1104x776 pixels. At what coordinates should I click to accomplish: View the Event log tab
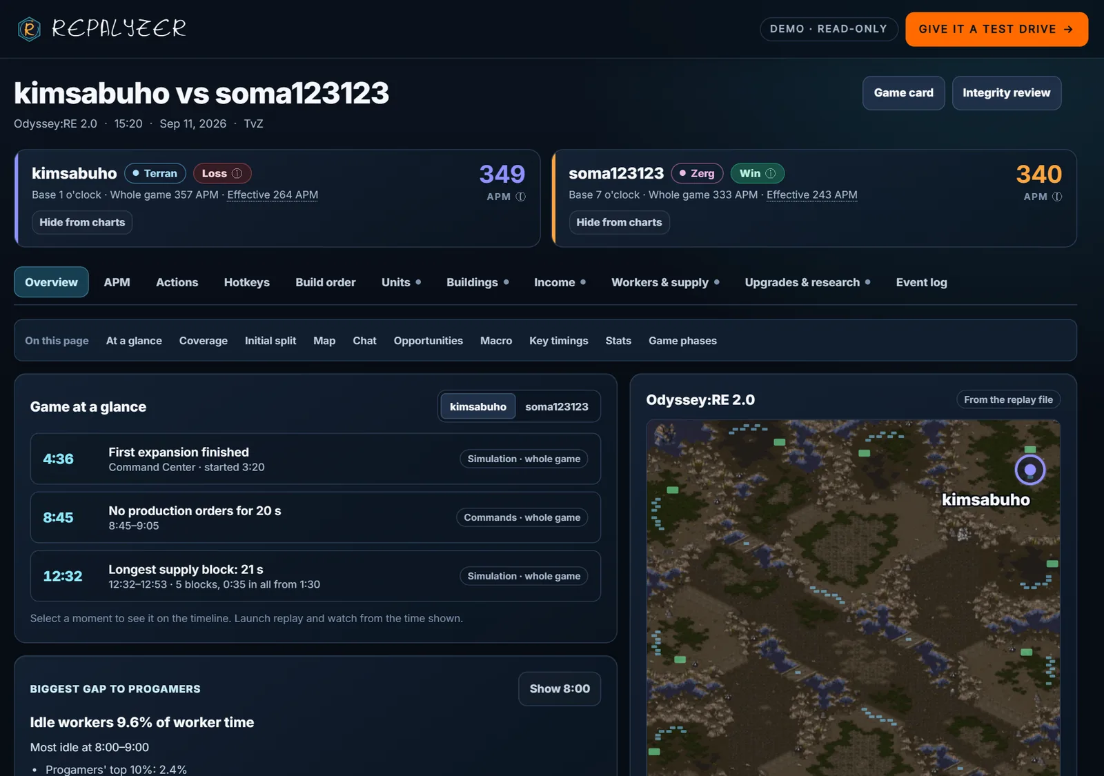click(921, 282)
